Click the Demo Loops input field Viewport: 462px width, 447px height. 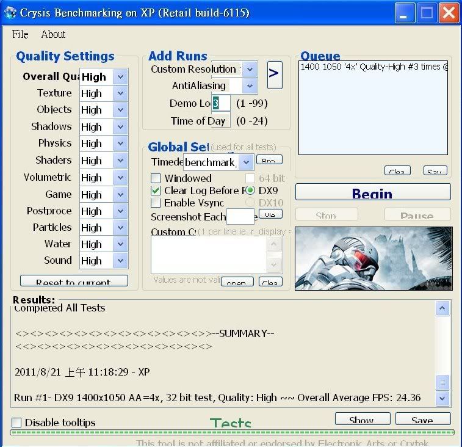click(221, 103)
